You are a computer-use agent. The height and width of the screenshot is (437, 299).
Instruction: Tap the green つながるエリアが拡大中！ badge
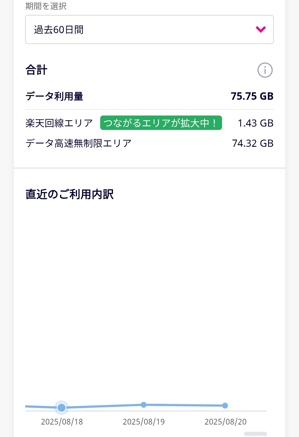click(161, 123)
